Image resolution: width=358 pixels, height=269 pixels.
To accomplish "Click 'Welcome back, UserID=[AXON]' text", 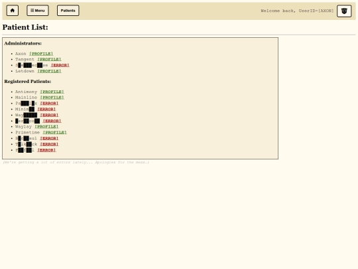I will pyautogui.click(x=297, y=11).
